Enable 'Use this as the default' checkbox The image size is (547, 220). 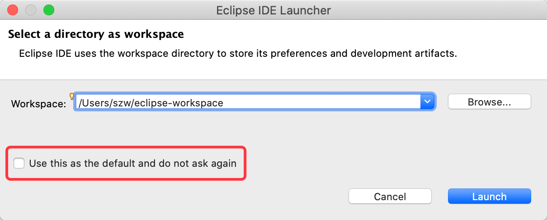pos(19,163)
